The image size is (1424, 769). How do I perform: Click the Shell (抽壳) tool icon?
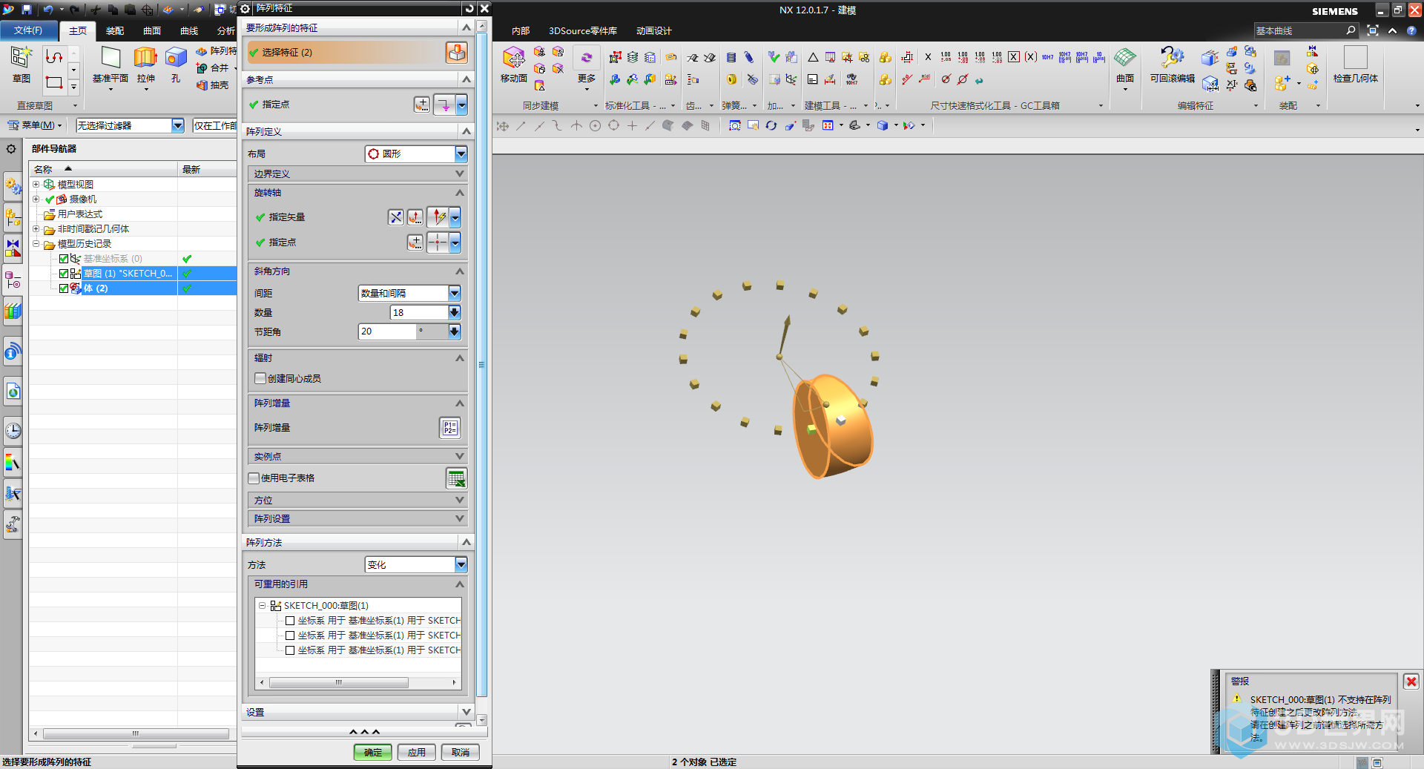(201, 85)
